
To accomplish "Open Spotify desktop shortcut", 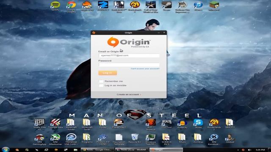I will pos(55,6).
